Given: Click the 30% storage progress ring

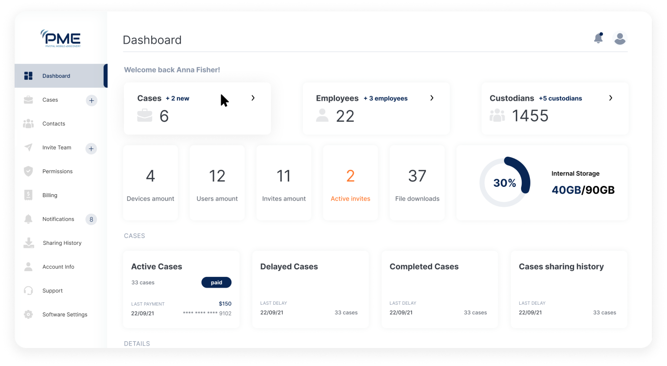Looking at the screenshot, I should click(505, 183).
